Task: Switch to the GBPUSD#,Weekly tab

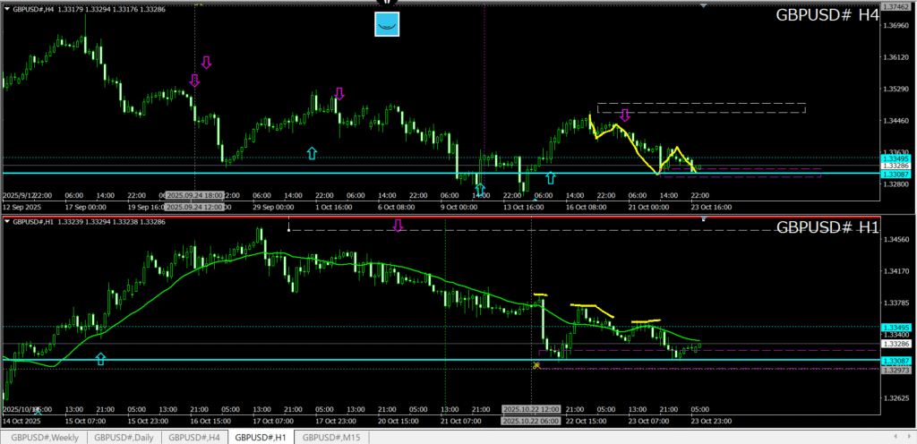Action: point(45,438)
